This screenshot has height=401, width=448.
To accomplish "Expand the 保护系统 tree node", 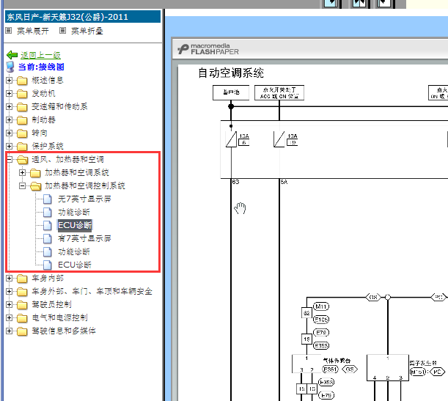I will tap(9, 146).
